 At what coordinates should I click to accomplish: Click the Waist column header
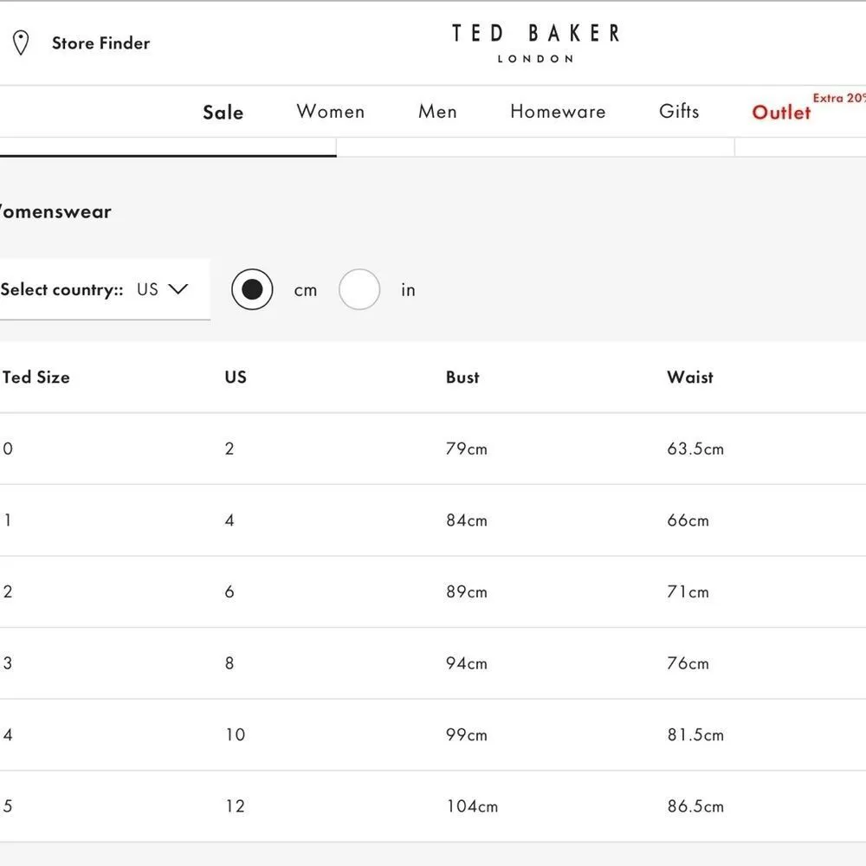tap(690, 378)
